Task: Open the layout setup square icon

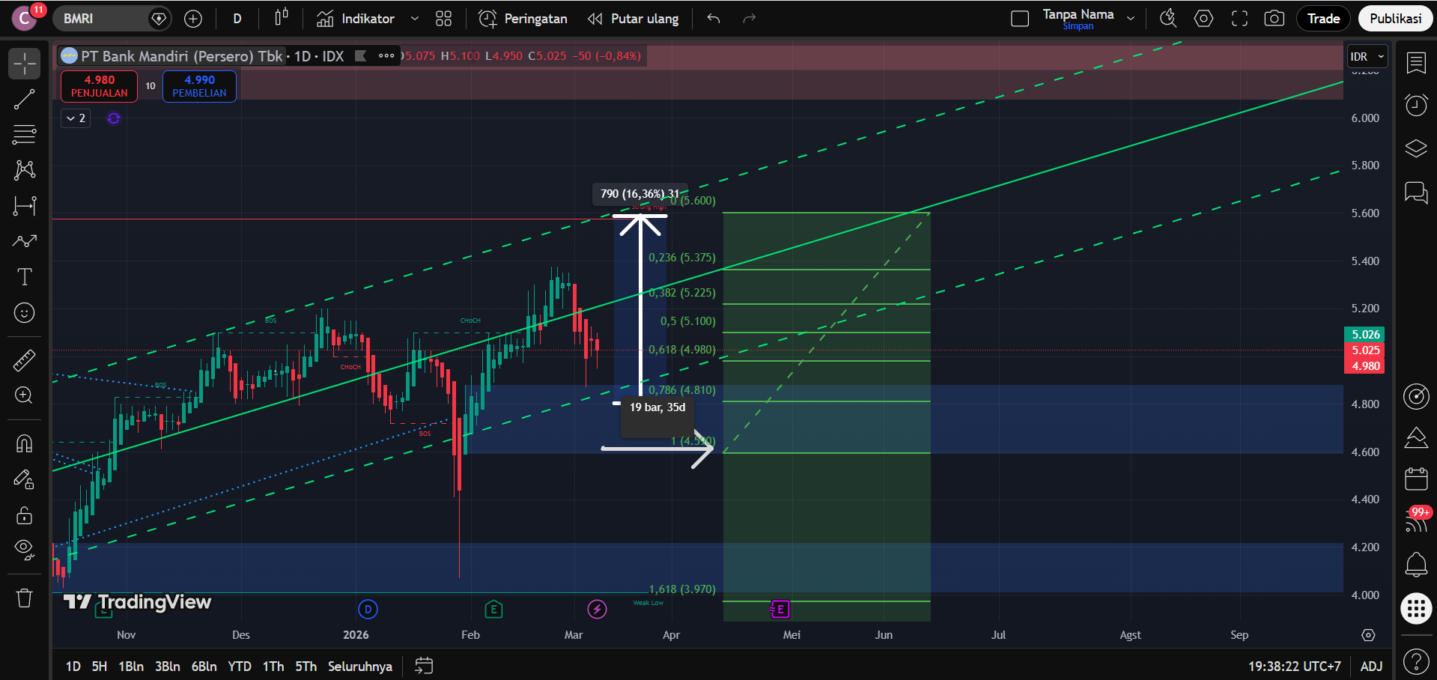Action: [1020, 19]
